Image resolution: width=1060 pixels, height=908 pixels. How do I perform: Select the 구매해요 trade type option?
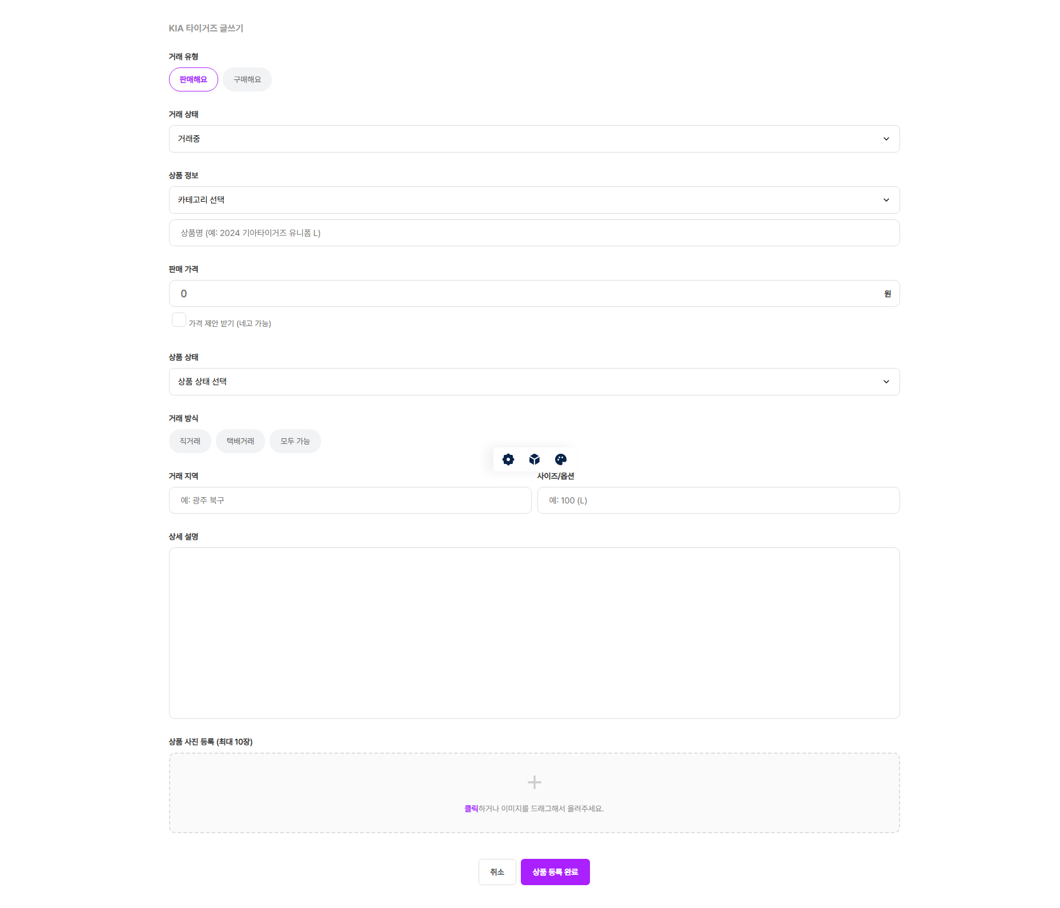[x=247, y=79]
